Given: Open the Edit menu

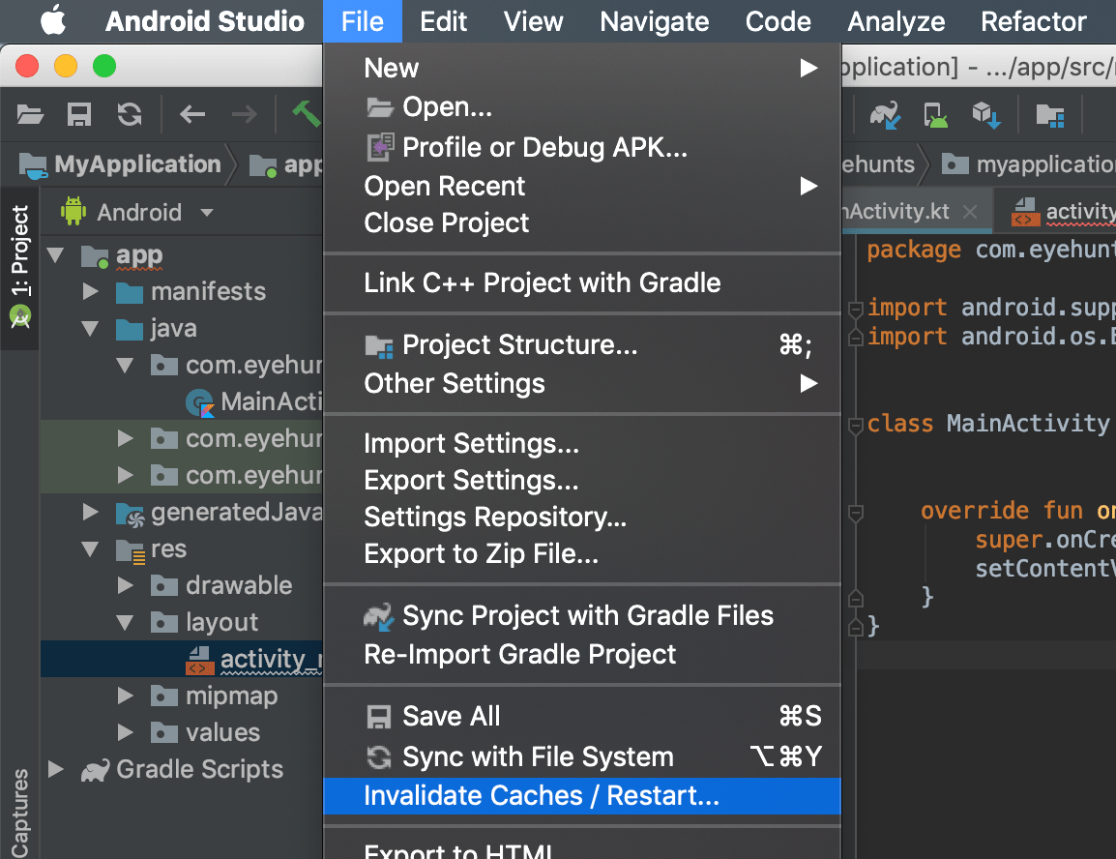Looking at the screenshot, I should (443, 21).
